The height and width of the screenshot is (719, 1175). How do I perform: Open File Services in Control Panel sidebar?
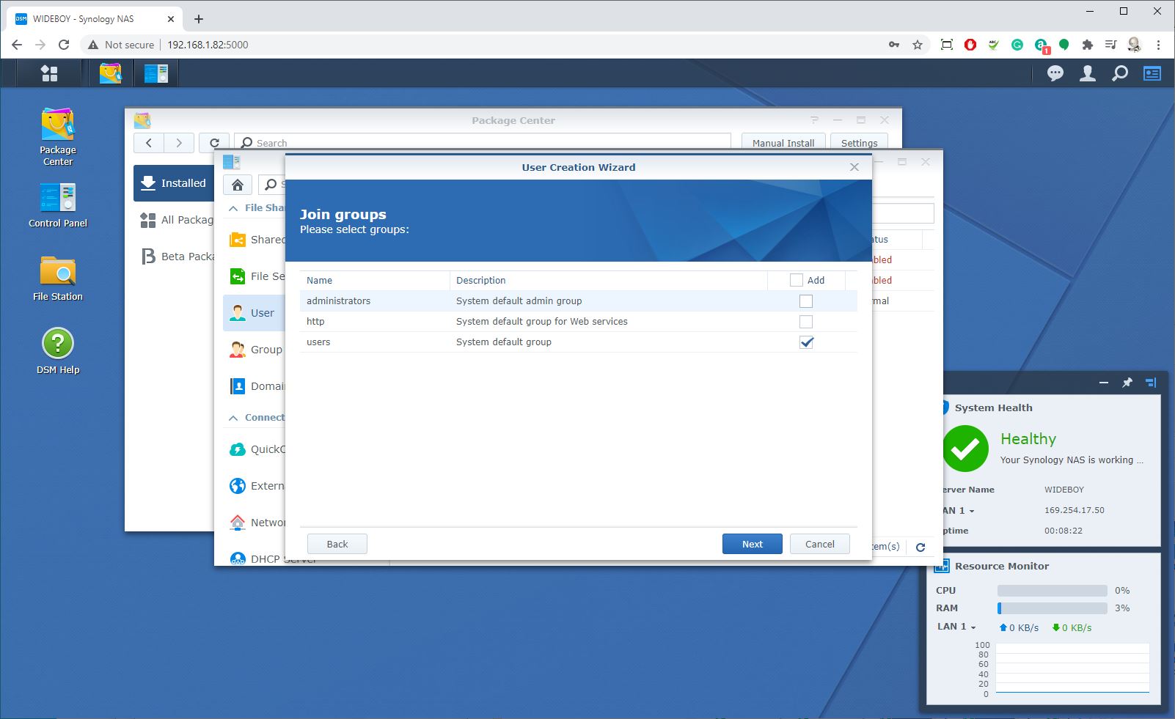tap(255, 276)
